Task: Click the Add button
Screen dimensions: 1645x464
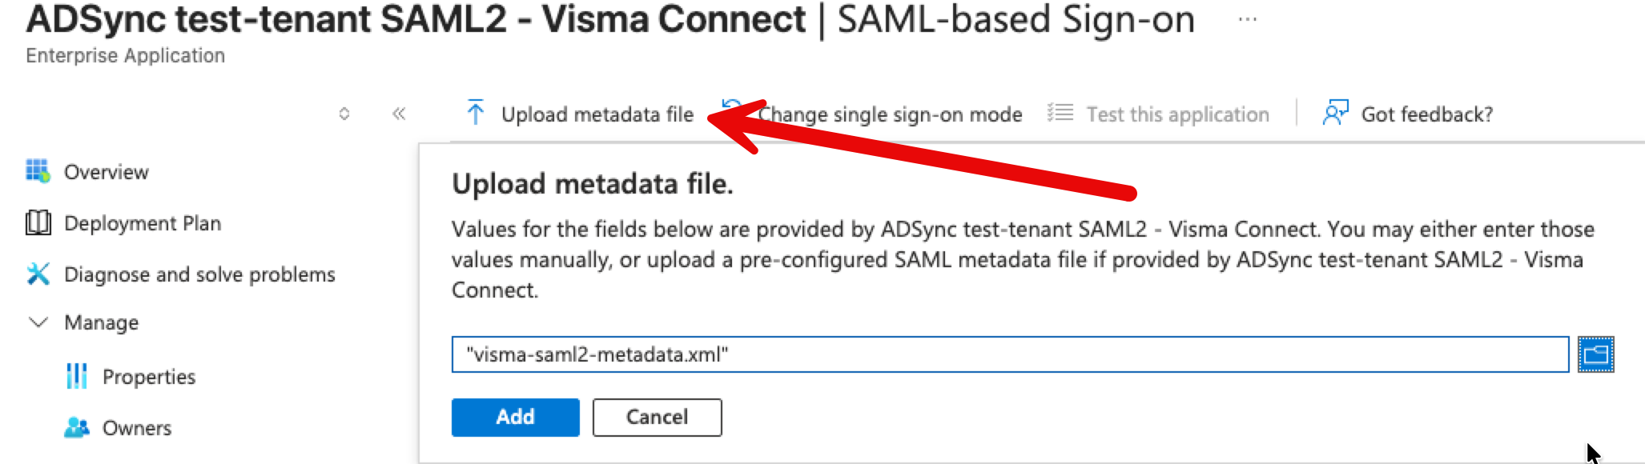Action: 515,417
